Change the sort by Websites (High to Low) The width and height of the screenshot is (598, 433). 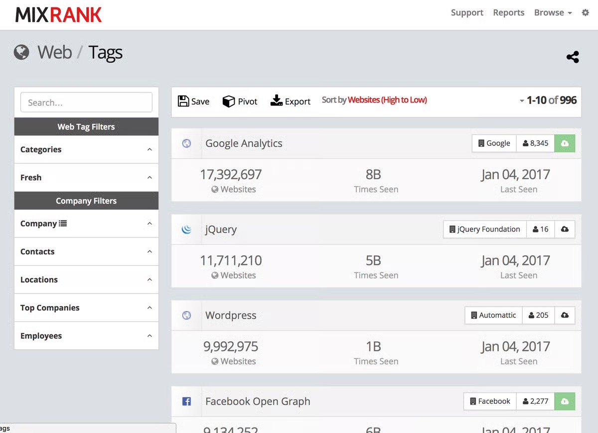(x=388, y=100)
